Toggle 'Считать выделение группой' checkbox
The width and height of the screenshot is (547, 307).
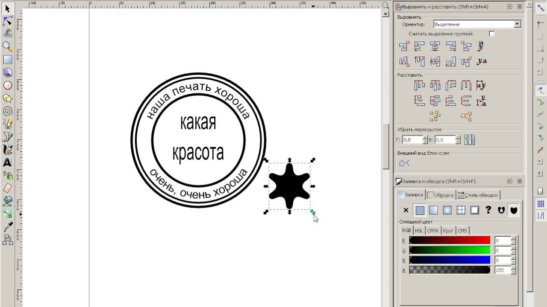[491, 34]
